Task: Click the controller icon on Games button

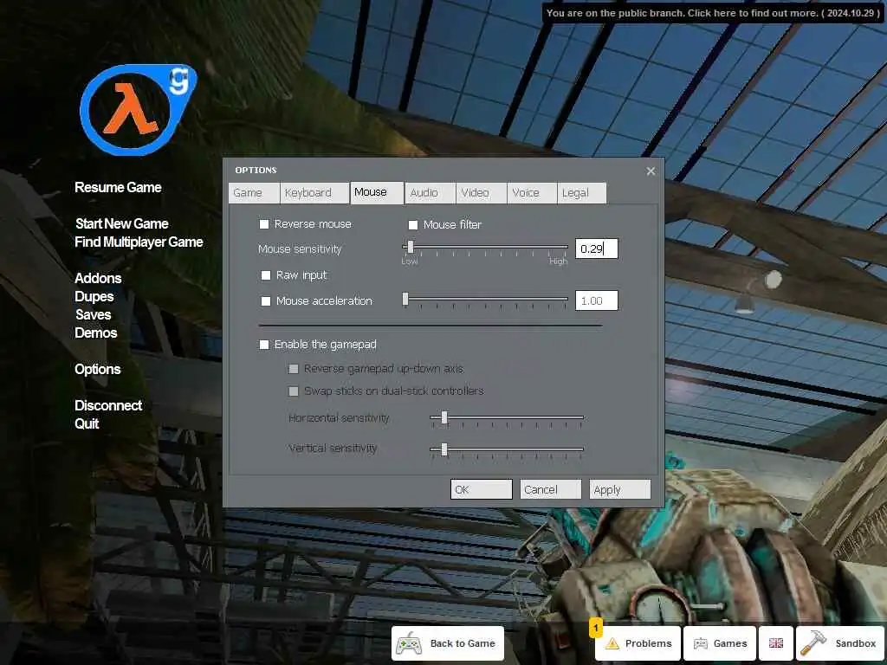Action: [x=700, y=643]
